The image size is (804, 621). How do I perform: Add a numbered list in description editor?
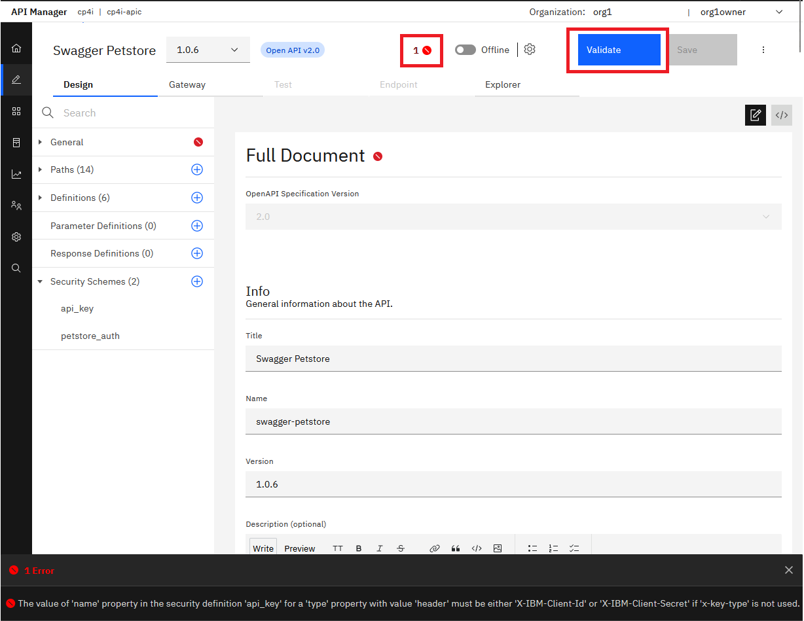click(553, 548)
